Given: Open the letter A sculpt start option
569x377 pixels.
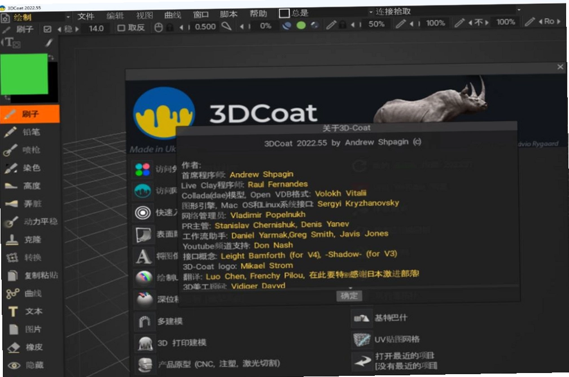Looking at the screenshot, I should (144, 256).
